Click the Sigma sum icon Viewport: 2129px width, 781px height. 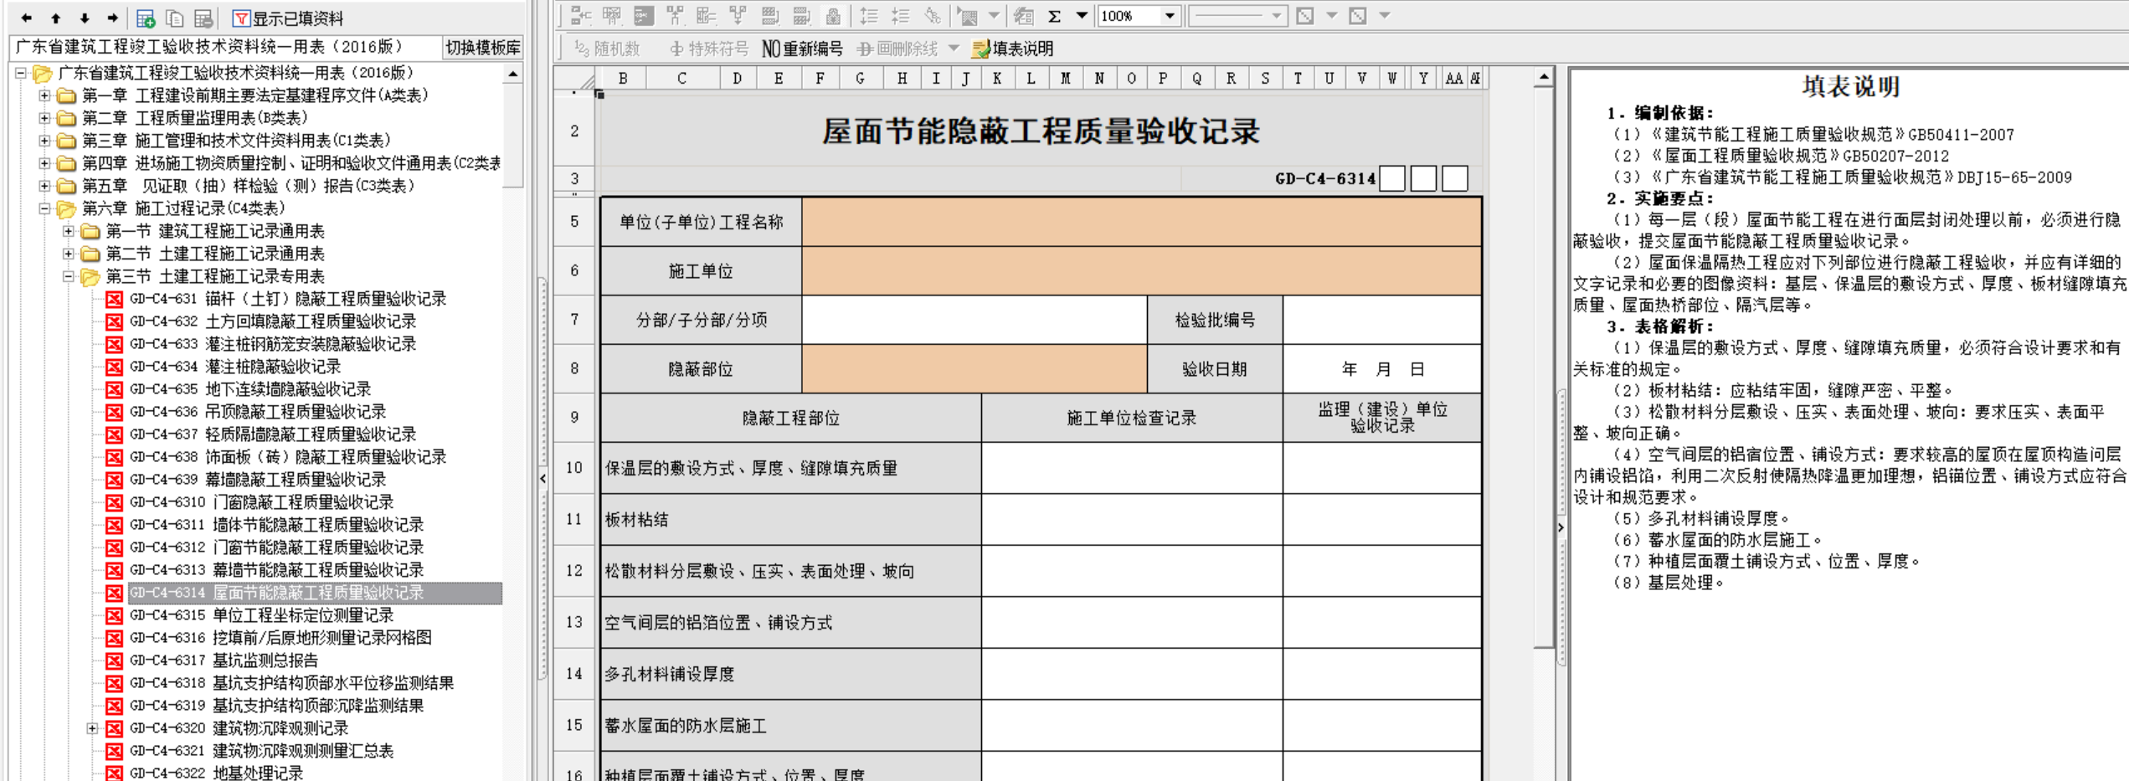[x=1055, y=16]
